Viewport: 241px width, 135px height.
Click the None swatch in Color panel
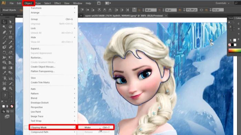click(x=230, y=45)
